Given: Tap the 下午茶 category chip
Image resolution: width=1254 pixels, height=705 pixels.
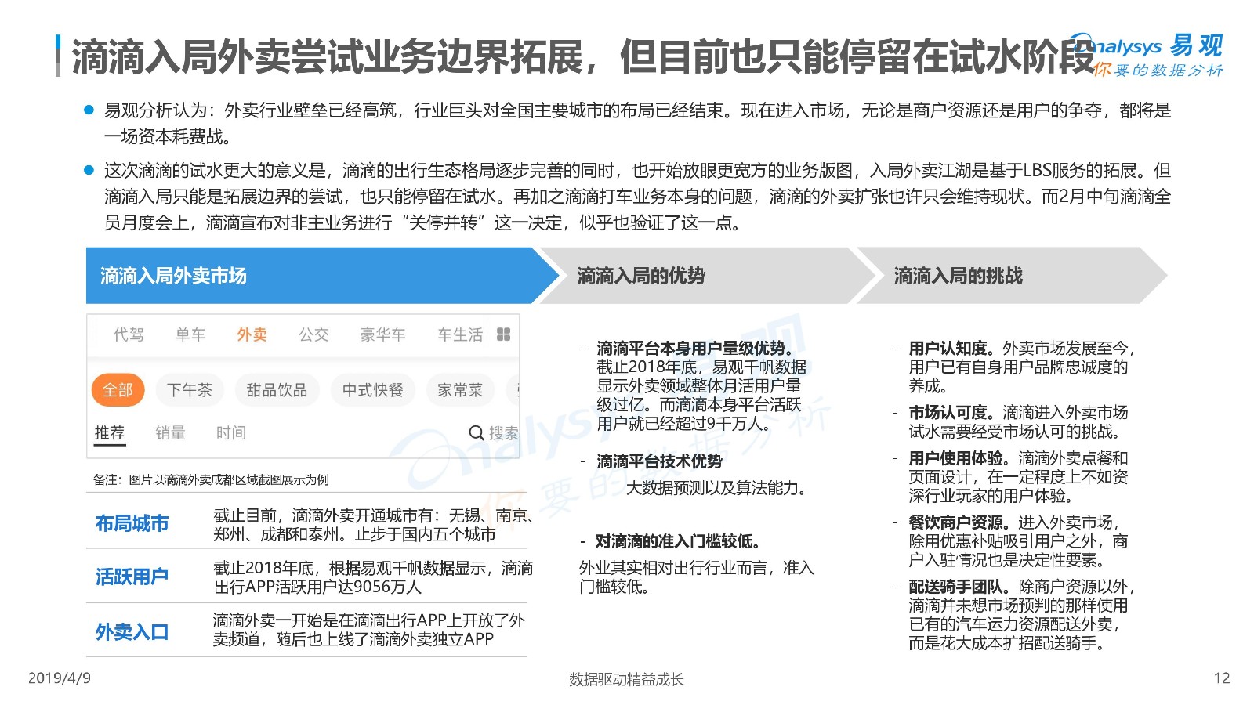Looking at the screenshot, I should pos(190,390).
